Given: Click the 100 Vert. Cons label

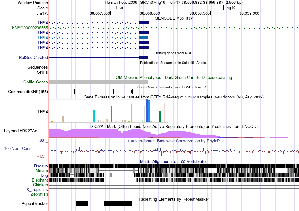Looking at the screenshot, I should (18, 149).
